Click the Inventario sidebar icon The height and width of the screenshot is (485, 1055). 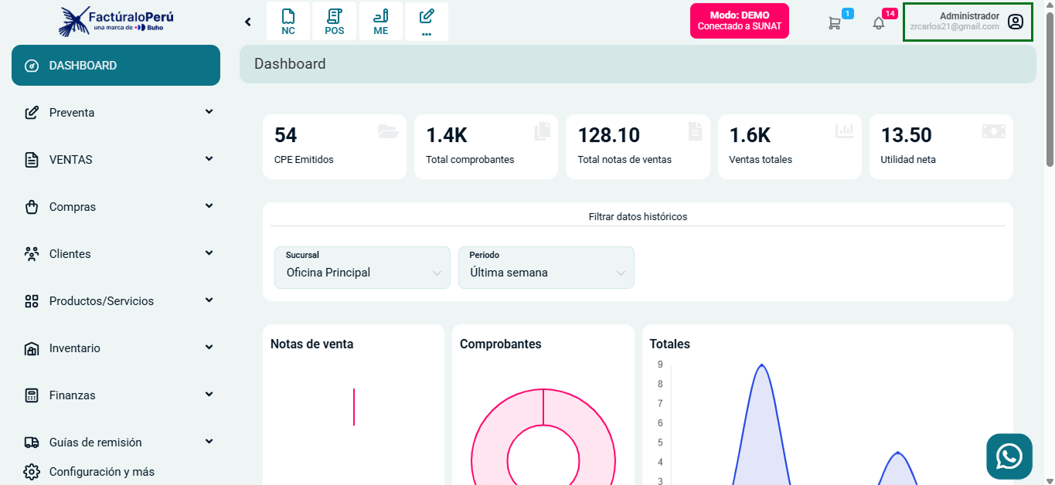[x=31, y=348]
